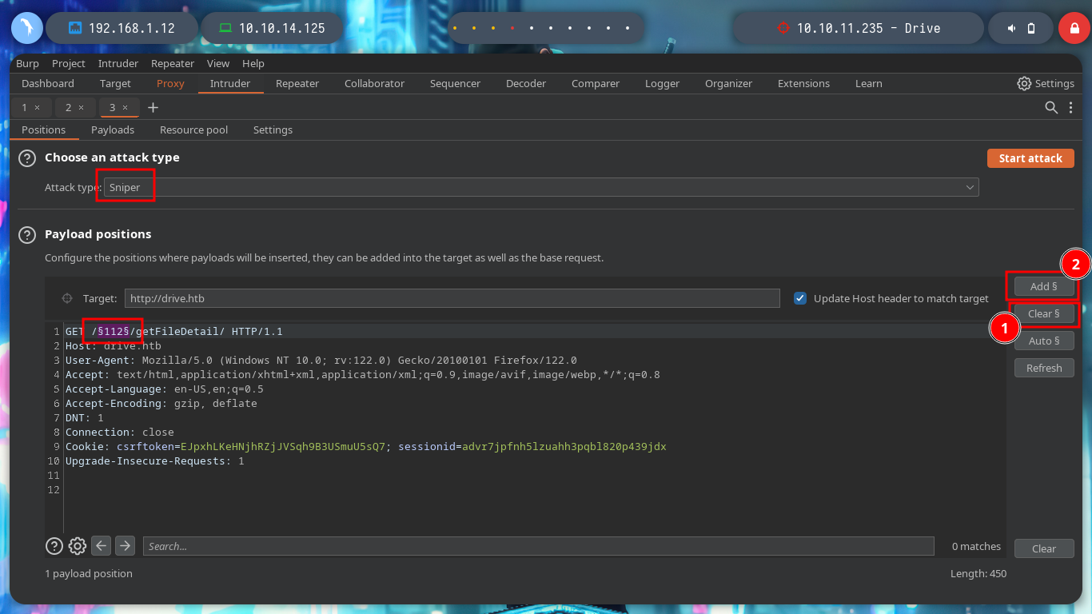Click the Add § button

tap(1044, 286)
